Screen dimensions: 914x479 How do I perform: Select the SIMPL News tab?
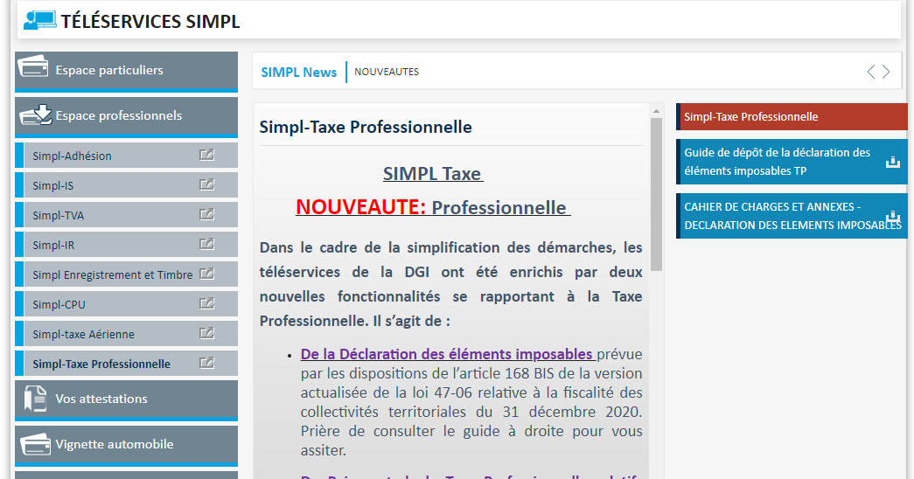pyautogui.click(x=298, y=73)
